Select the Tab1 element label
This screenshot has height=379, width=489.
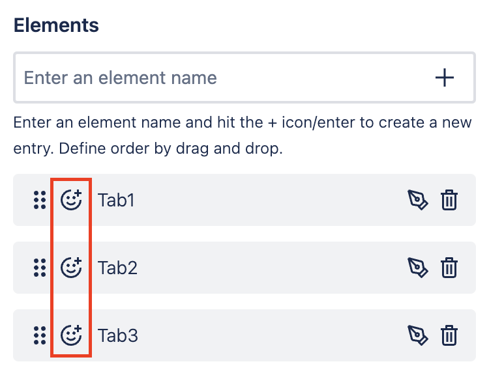116,200
